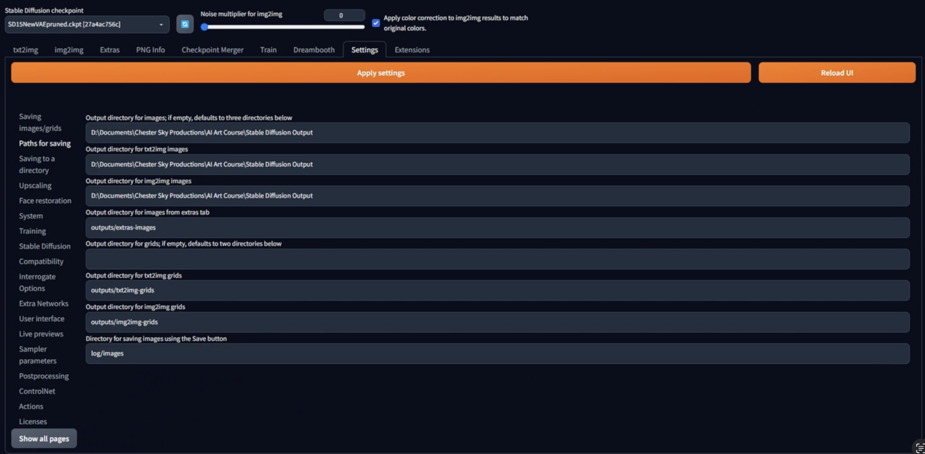Toggle the img2img color correction checkbox
Screen dimensions: 925x454
click(375, 23)
